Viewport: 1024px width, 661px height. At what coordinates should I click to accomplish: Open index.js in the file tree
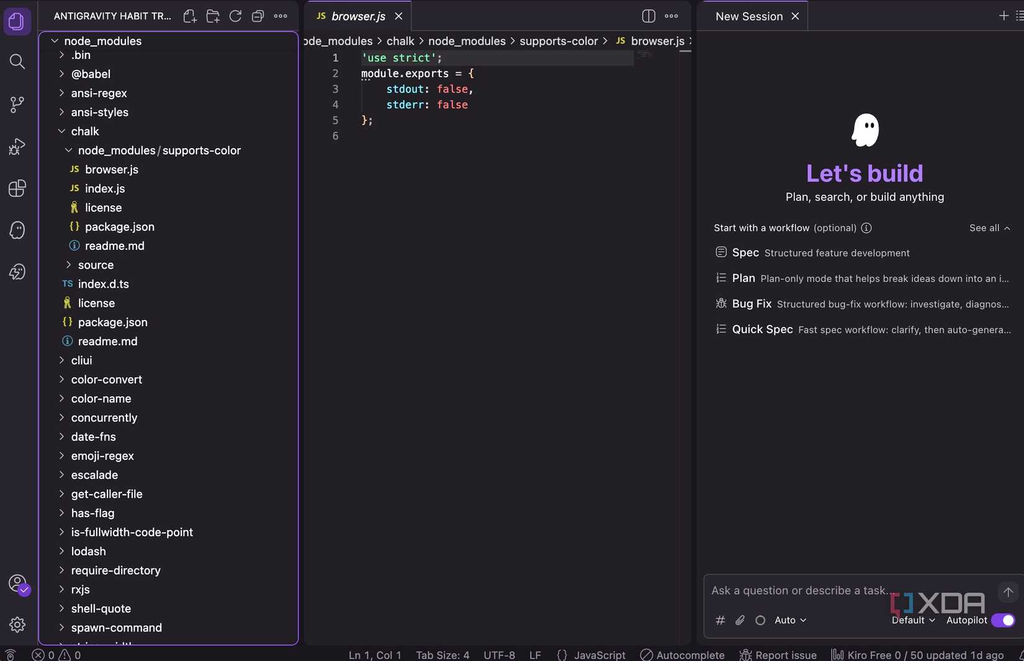[168, 189]
